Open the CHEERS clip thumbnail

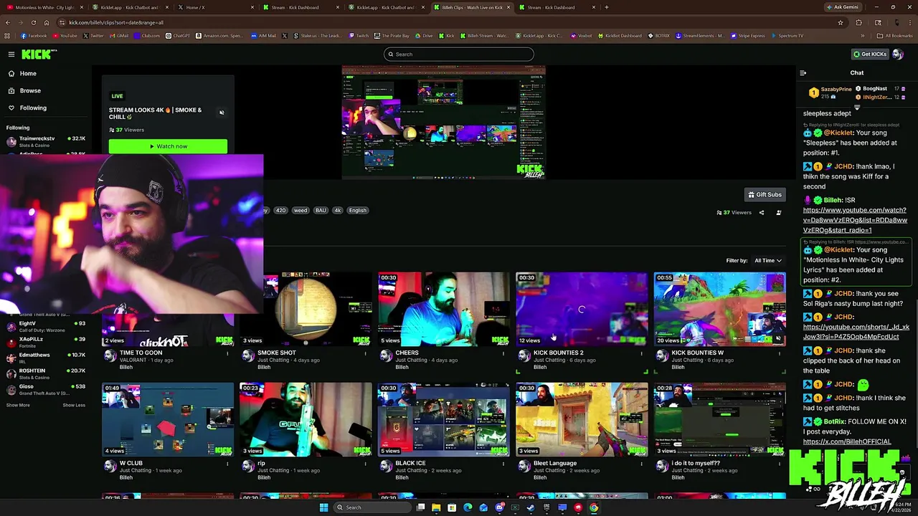[x=444, y=309]
